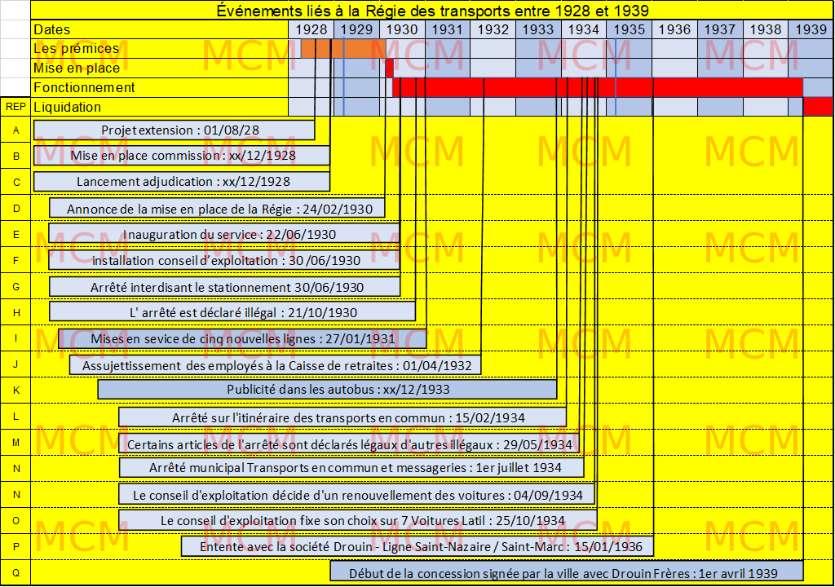The height and width of the screenshot is (587, 835).
Task: Select the Projet extension 01/08/28 event box
Action: pos(174,130)
